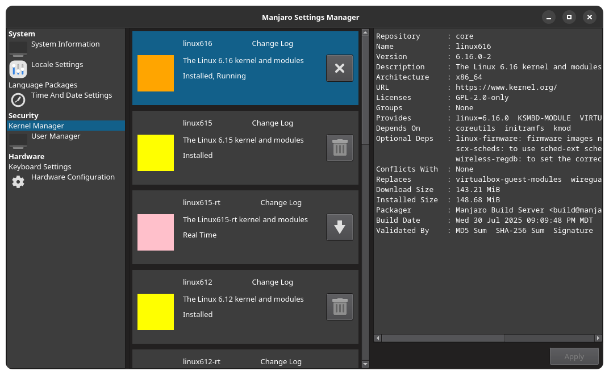Screen dimensions: 609x375
Task: Remove the running linux616 kernel
Action: click(339, 68)
